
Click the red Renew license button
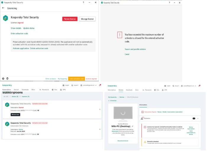[x=70, y=19]
